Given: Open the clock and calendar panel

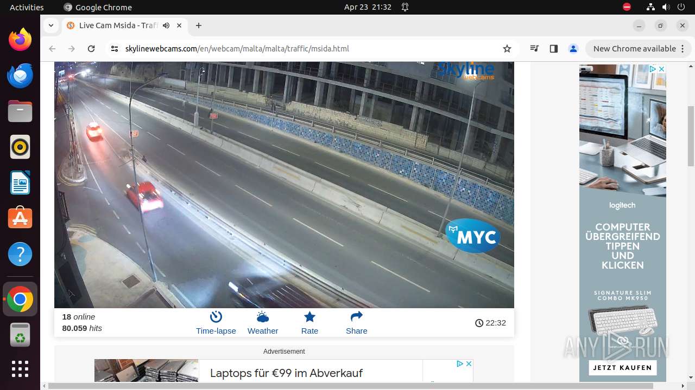Looking at the screenshot, I should [368, 7].
